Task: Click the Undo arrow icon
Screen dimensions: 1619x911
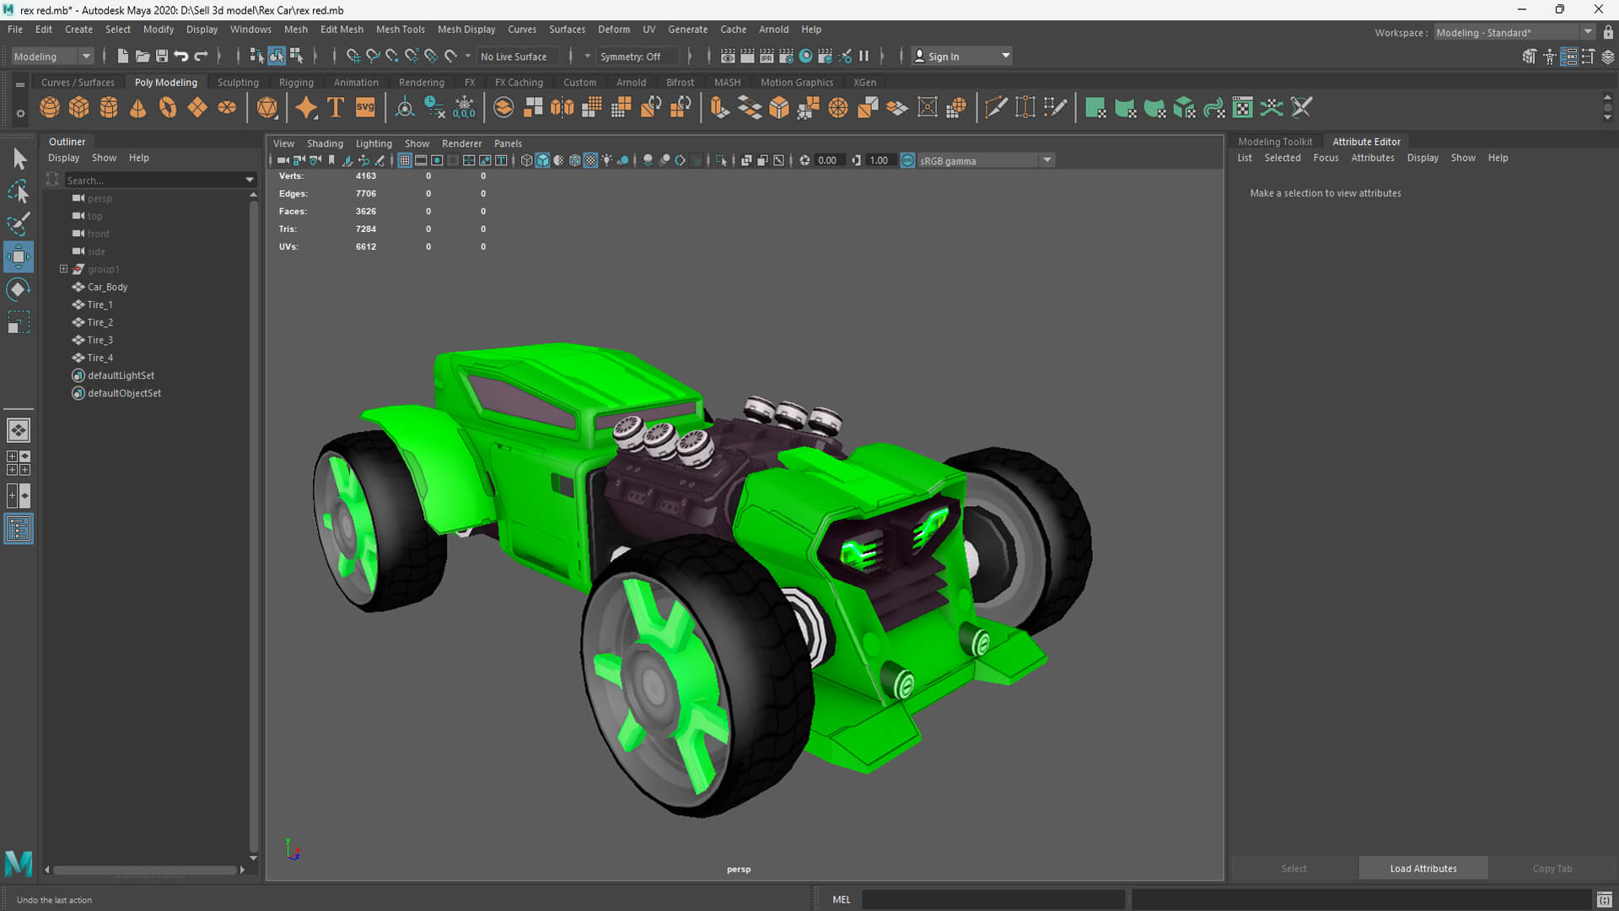Action: tap(181, 57)
